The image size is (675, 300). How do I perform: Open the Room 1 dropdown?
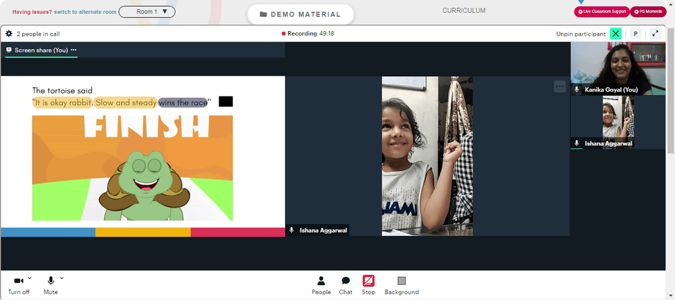click(x=146, y=12)
